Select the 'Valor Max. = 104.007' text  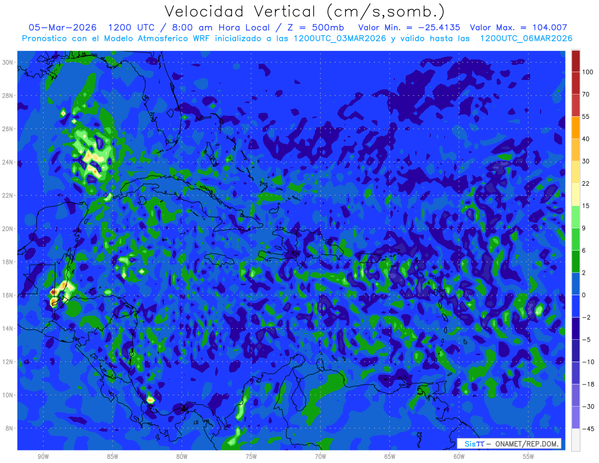pyautogui.click(x=519, y=27)
